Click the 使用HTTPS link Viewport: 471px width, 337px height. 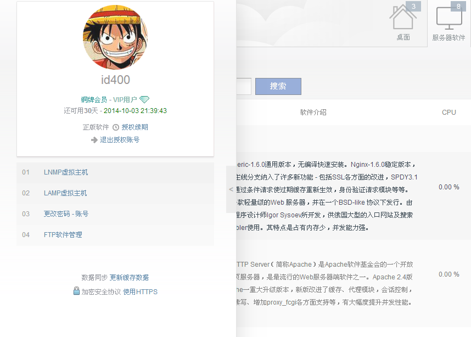tap(140, 292)
